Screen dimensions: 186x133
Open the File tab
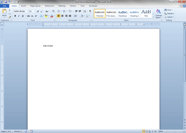pyautogui.click(x=5, y=6)
